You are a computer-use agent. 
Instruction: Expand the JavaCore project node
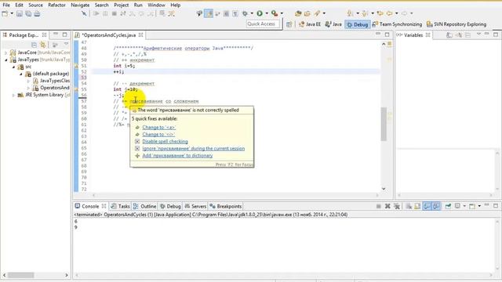(5, 52)
